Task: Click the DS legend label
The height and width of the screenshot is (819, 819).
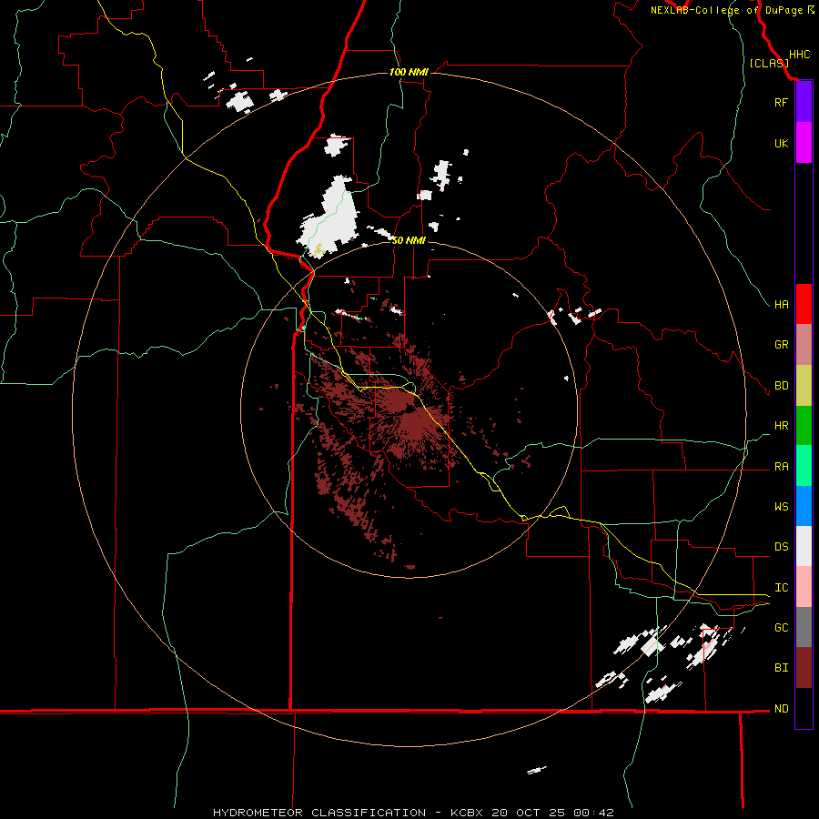Action: pyautogui.click(x=781, y=547)
